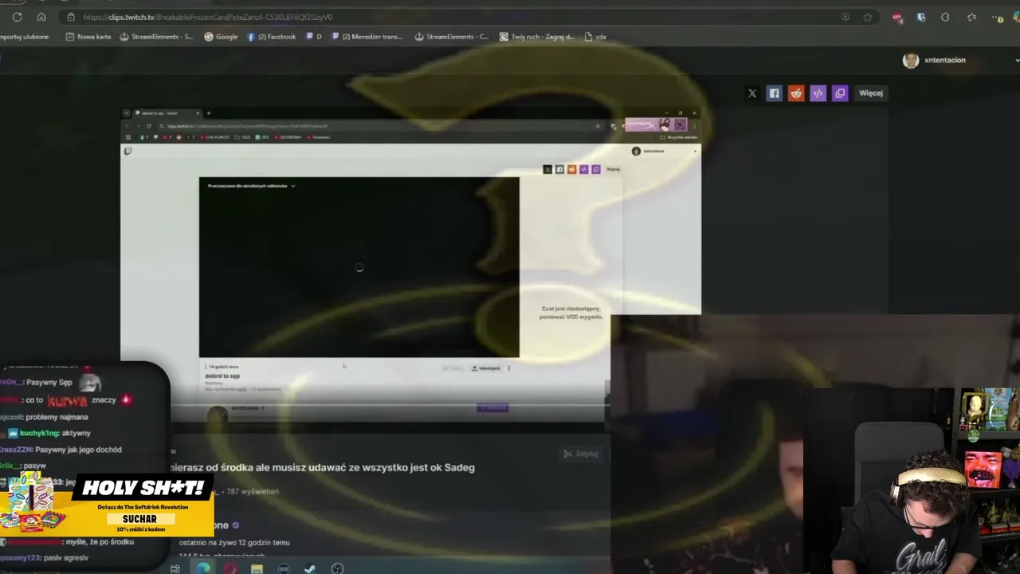Share clip on Reddit in the dark outer page
This screenshot has height=574, width=1020.
(x=796, y=93)
